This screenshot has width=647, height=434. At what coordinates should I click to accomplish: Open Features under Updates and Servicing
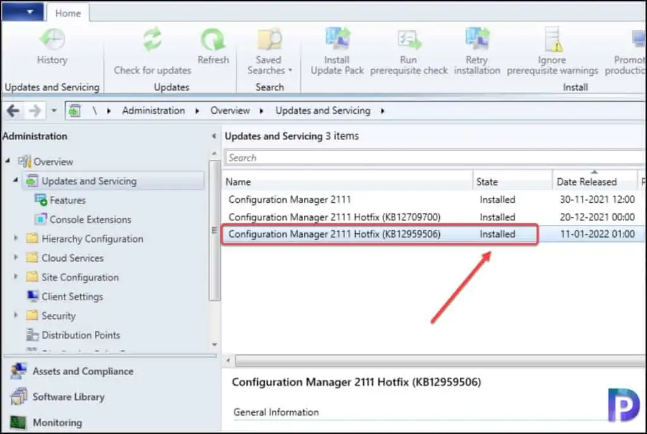pyautogui.click(x=68, y=200)
